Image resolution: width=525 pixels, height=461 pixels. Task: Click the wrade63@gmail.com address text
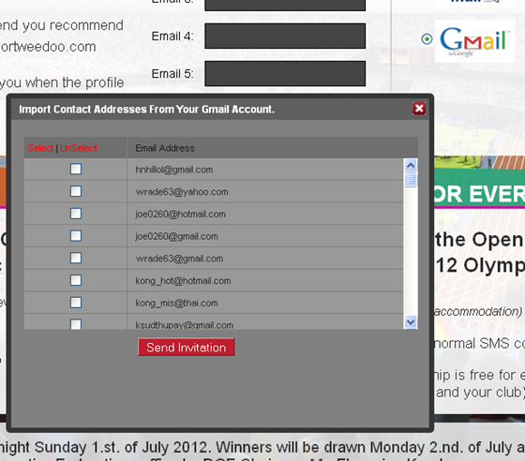point(179,259)
